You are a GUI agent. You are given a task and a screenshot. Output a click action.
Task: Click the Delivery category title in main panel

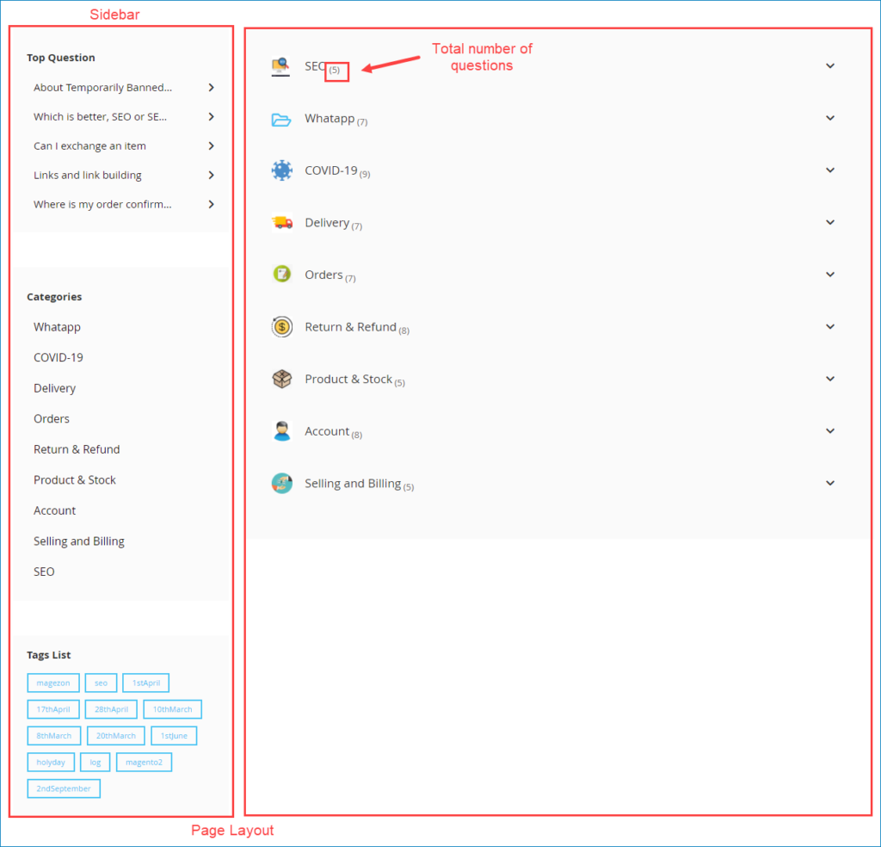tap(327, 223)
